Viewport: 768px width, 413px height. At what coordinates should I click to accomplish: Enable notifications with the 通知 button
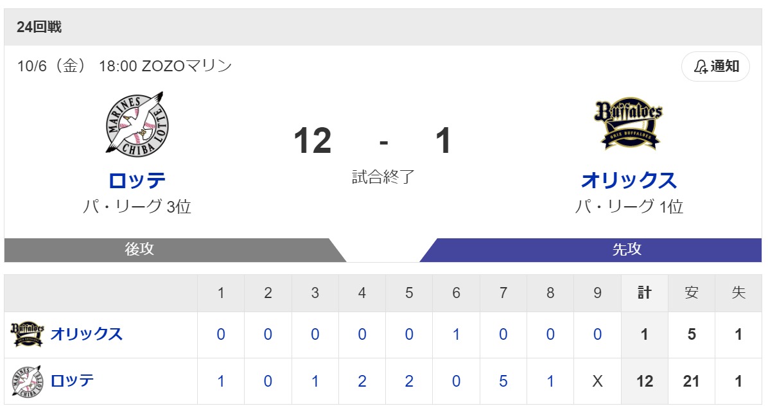point(715,66)
